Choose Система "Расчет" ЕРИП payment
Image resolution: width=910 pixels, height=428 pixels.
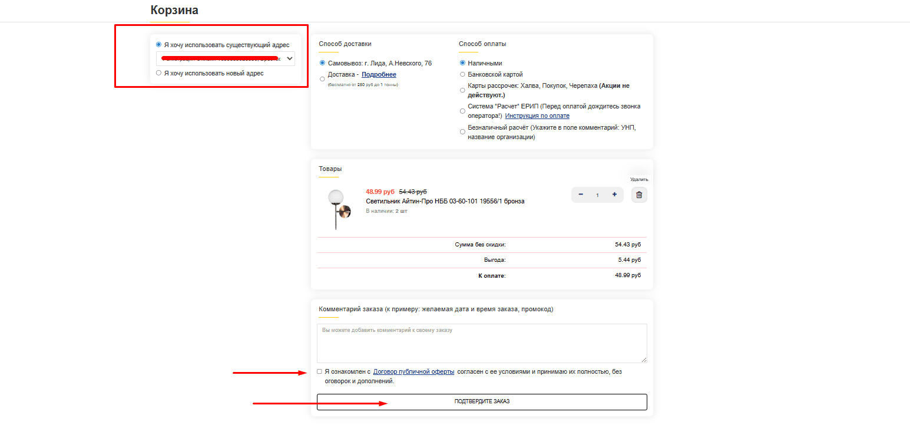(x=462, y=111)
